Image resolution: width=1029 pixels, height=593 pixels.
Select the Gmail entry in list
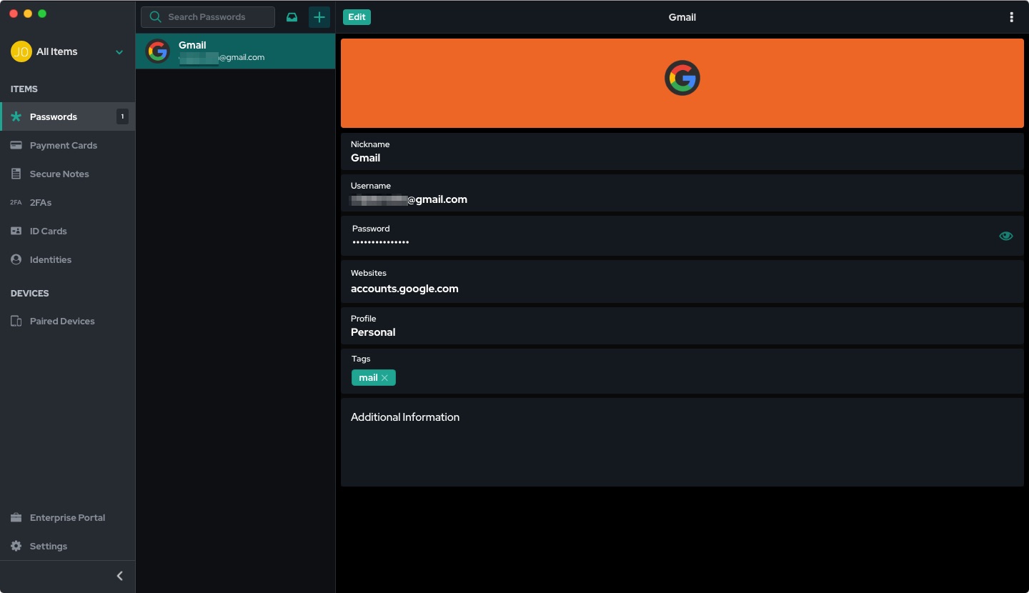[x=235, y=51]
